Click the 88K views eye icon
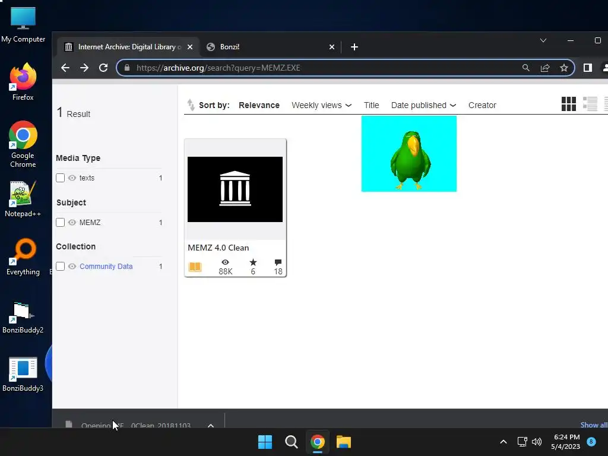 pos(225,262)
